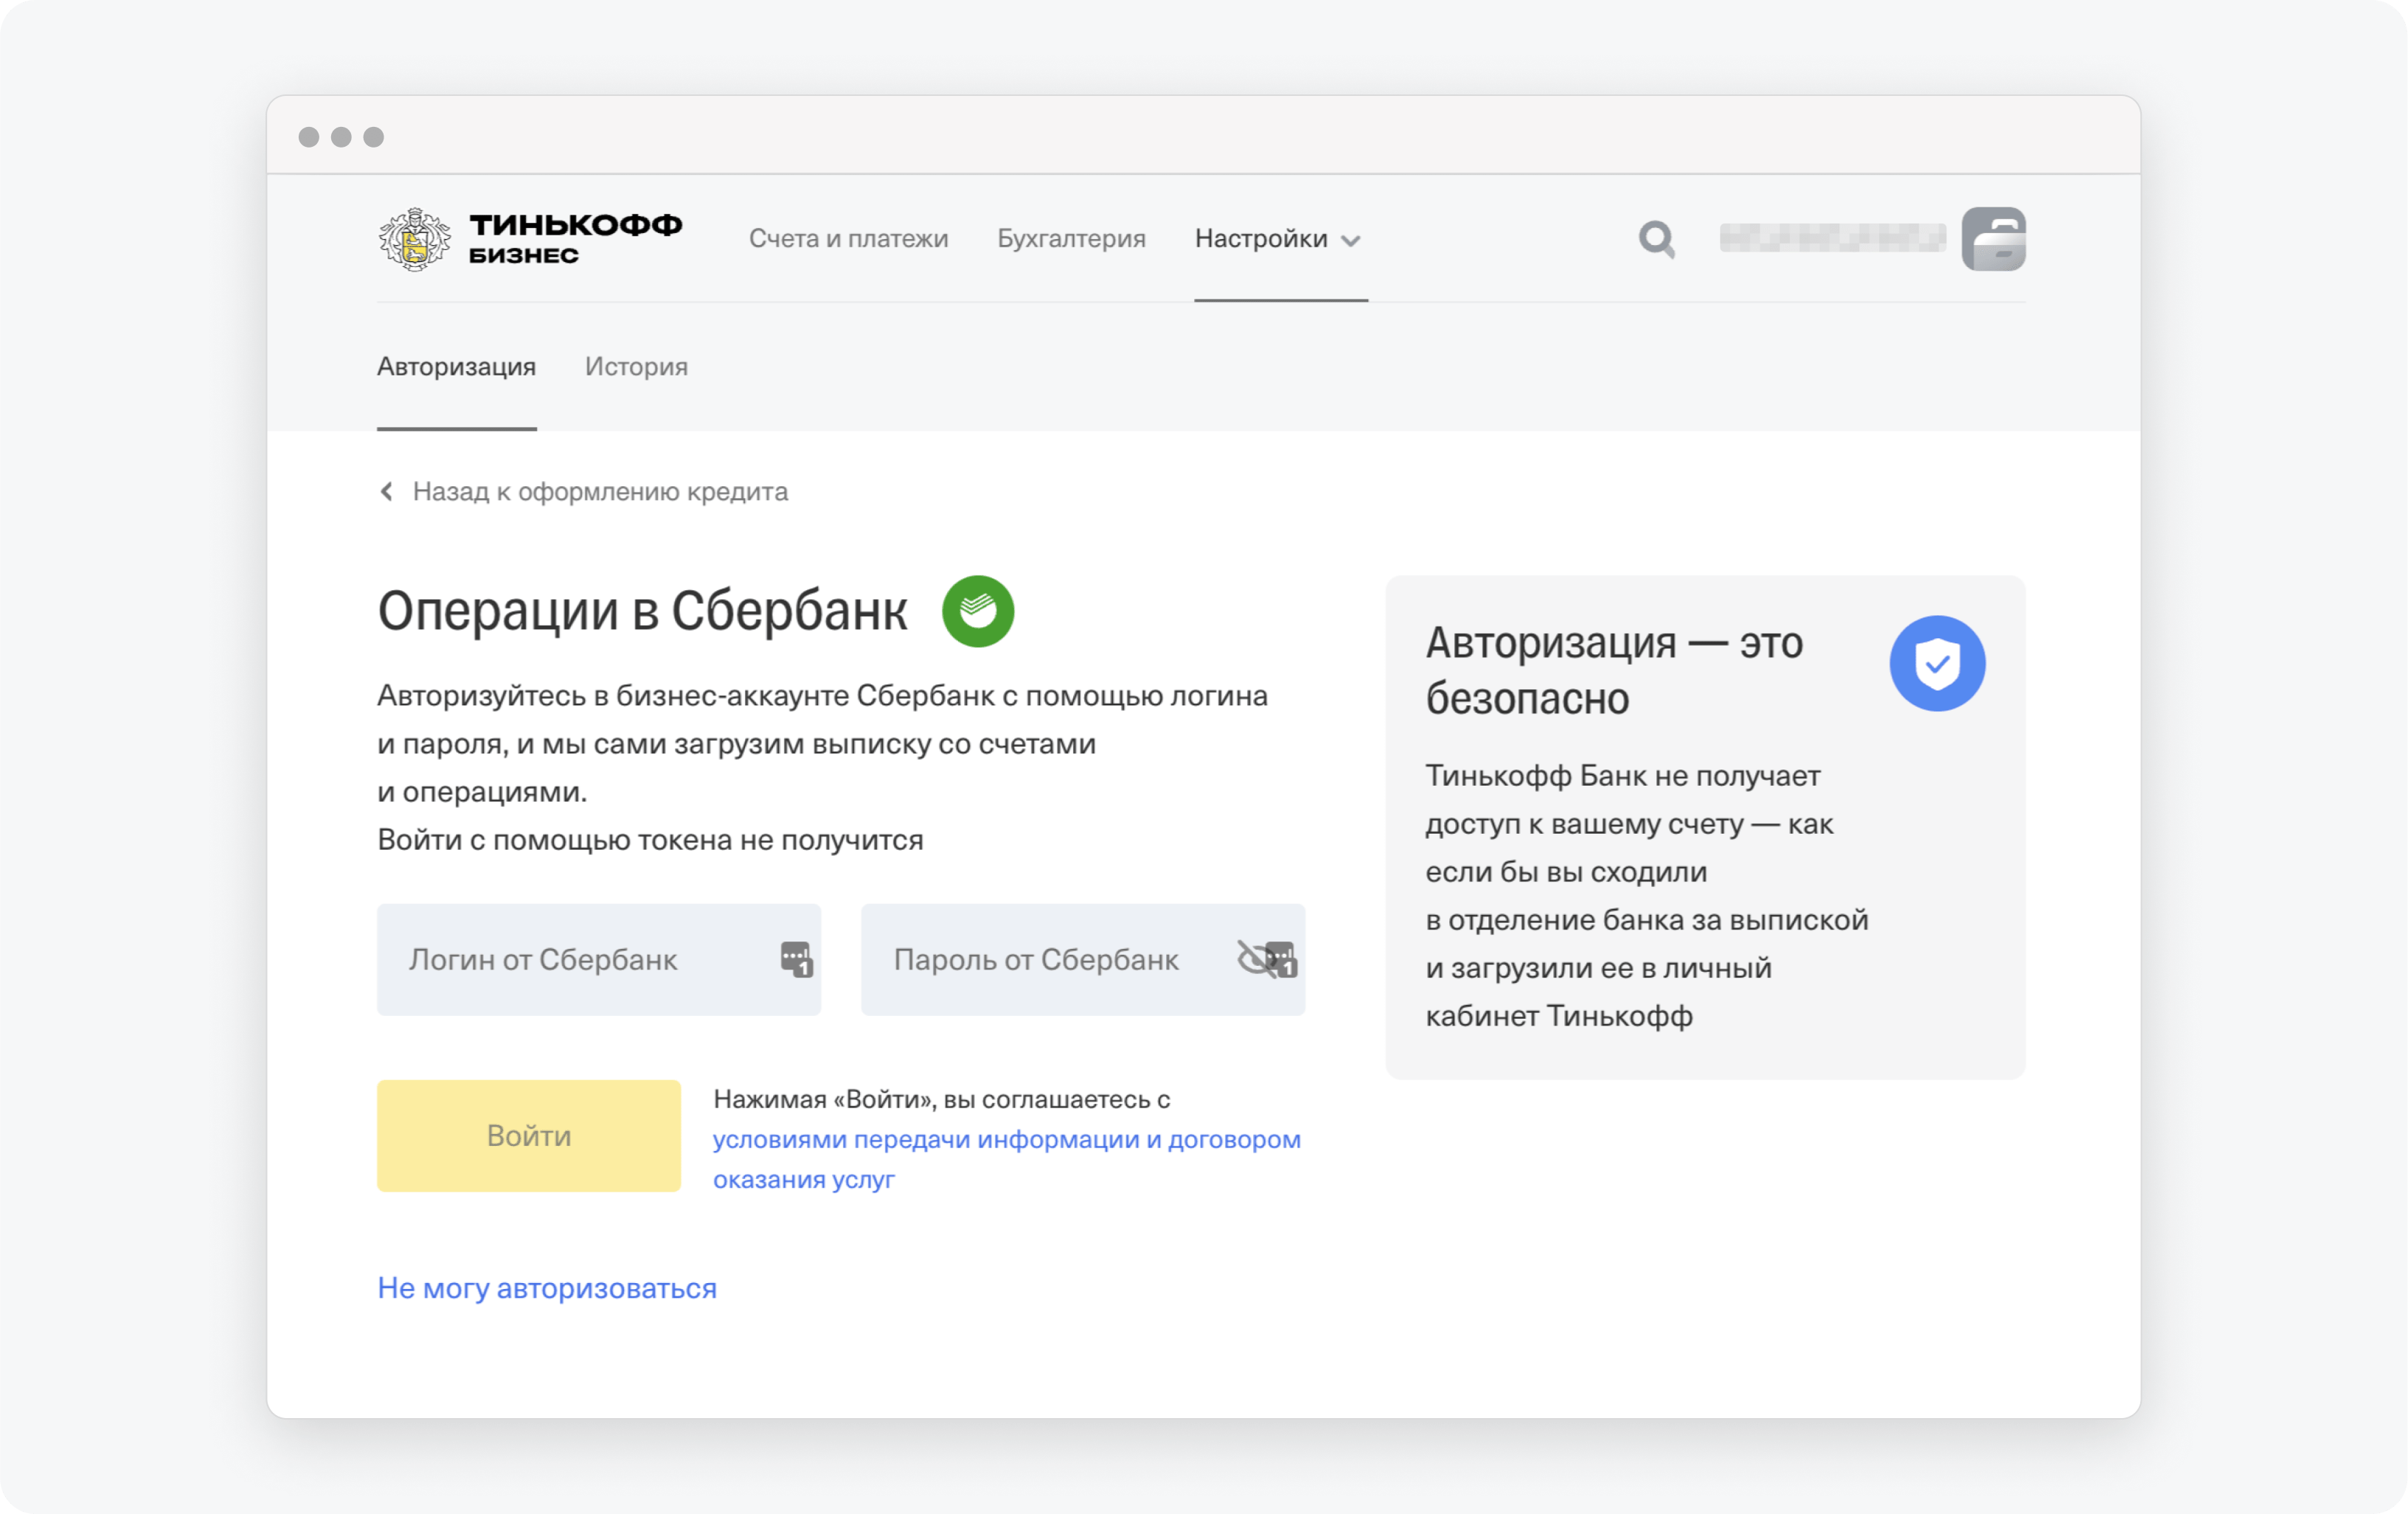2408x1514 pixels.
Task: Open the search magnifier icon
Action: coord(1657,239)
